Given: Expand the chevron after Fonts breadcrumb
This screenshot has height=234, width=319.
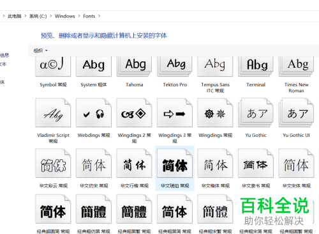Looking at the screenshot, I should coord(99,16).
